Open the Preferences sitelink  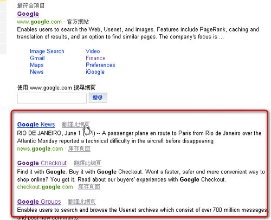(100, 65)
